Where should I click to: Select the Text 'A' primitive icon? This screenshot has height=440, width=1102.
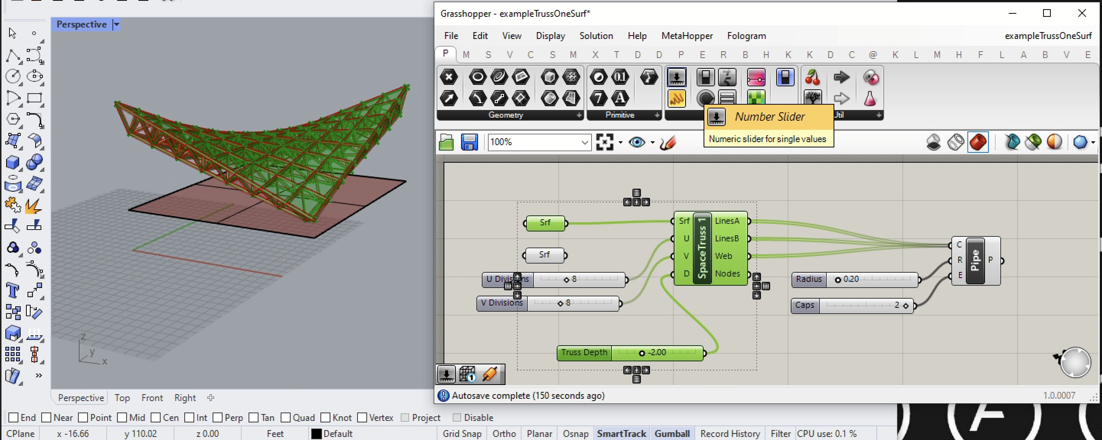pyautogui.click(x=620, y=99)
